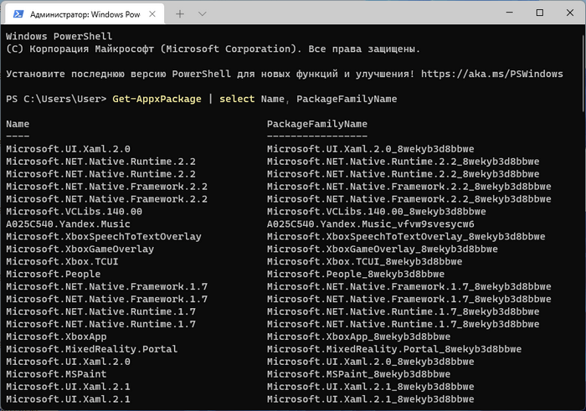Click Microsoft.MSPaint_8wekyb3d8bbwe family name
586x411 pixels.
(x=358, y=374)
